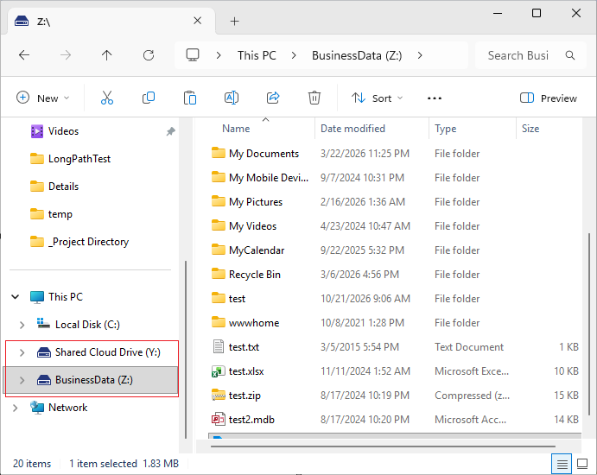Click the Paste clipboard icon
The image size is (597, 475).
pyautogui.click(x=189, y=98)
